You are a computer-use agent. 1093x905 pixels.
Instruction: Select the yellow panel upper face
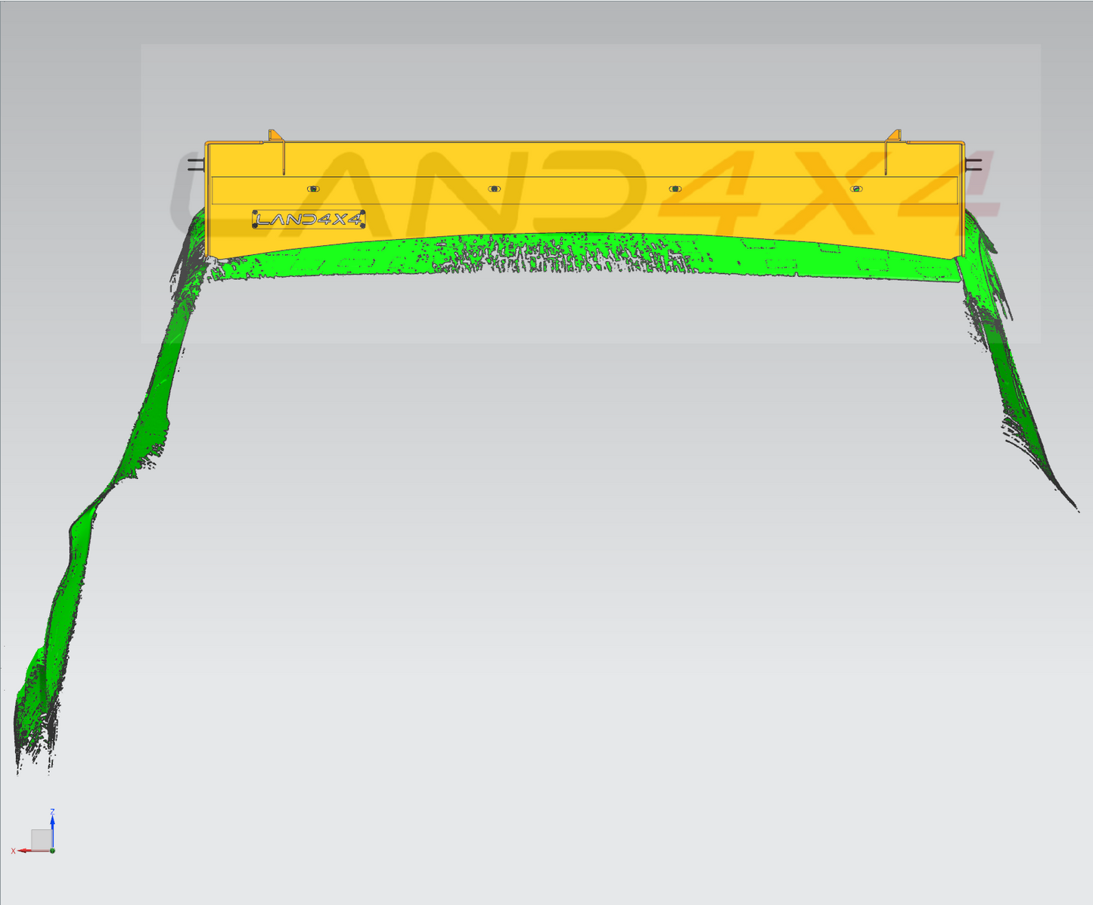tap(582, 160)
